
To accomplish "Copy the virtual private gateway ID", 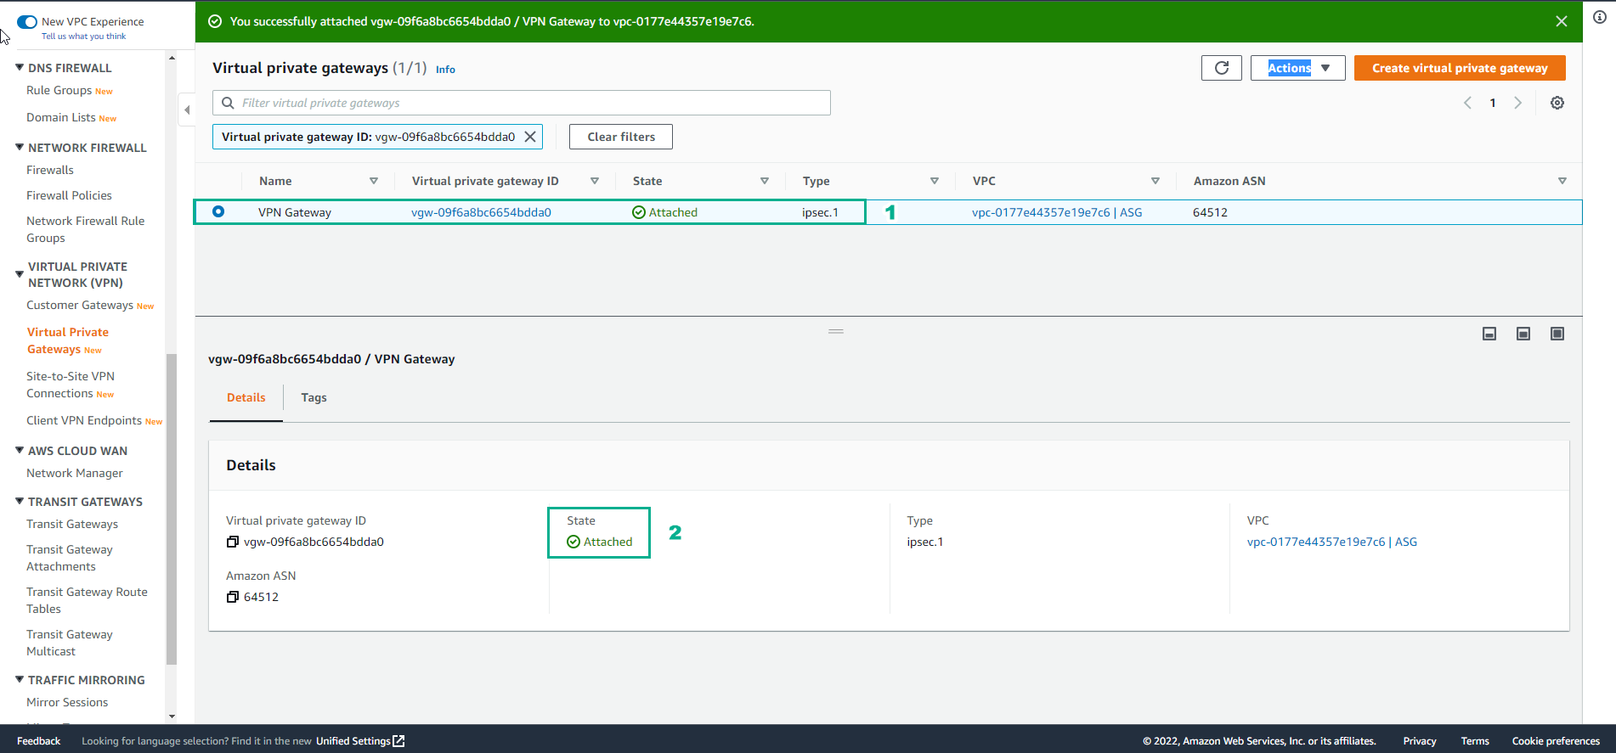I will pos(233,542).
